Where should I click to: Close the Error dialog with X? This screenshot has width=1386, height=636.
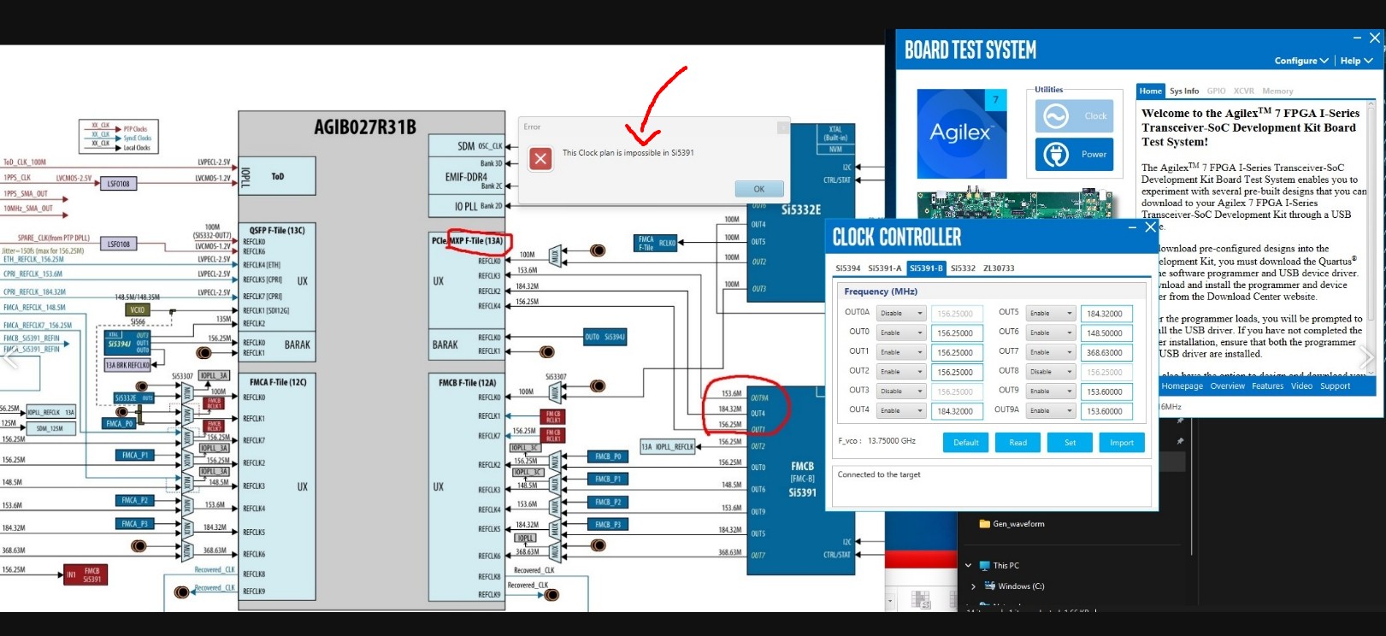pos(781,127)
